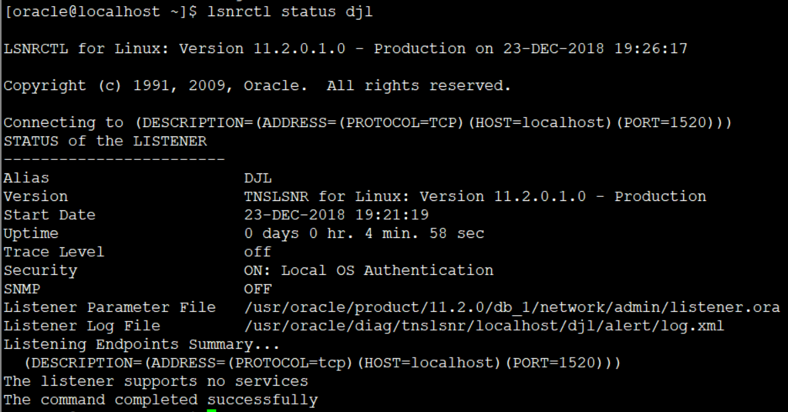The image size is (788, 412).
Task: Click the green terminal cursor block
Action: pyautogui.click(x=211, y=411)
